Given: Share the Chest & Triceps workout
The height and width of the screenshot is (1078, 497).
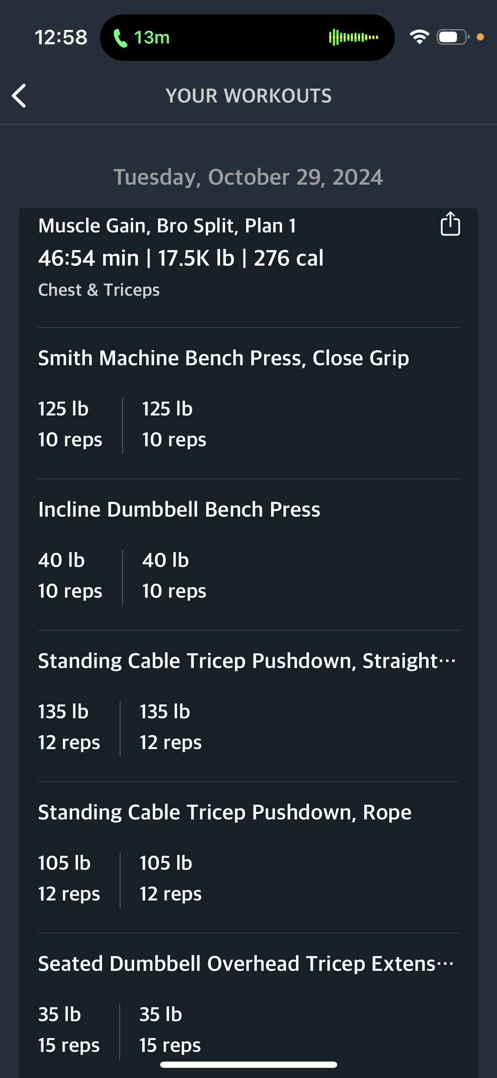Looking at the screenshot, I should pyautogui.click(x=450, y=224).
